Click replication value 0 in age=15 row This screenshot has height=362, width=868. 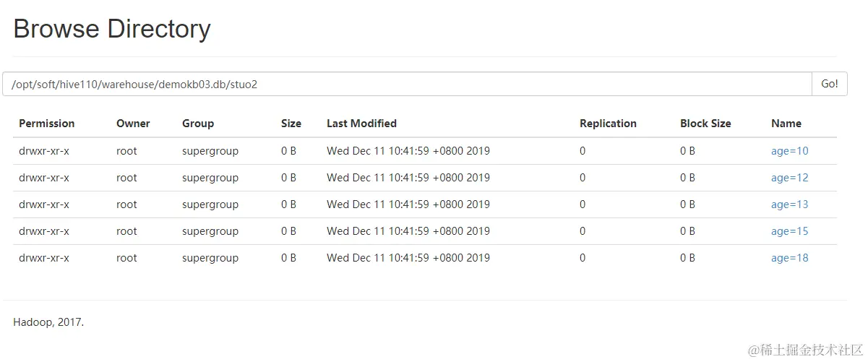tap(583, 231)
